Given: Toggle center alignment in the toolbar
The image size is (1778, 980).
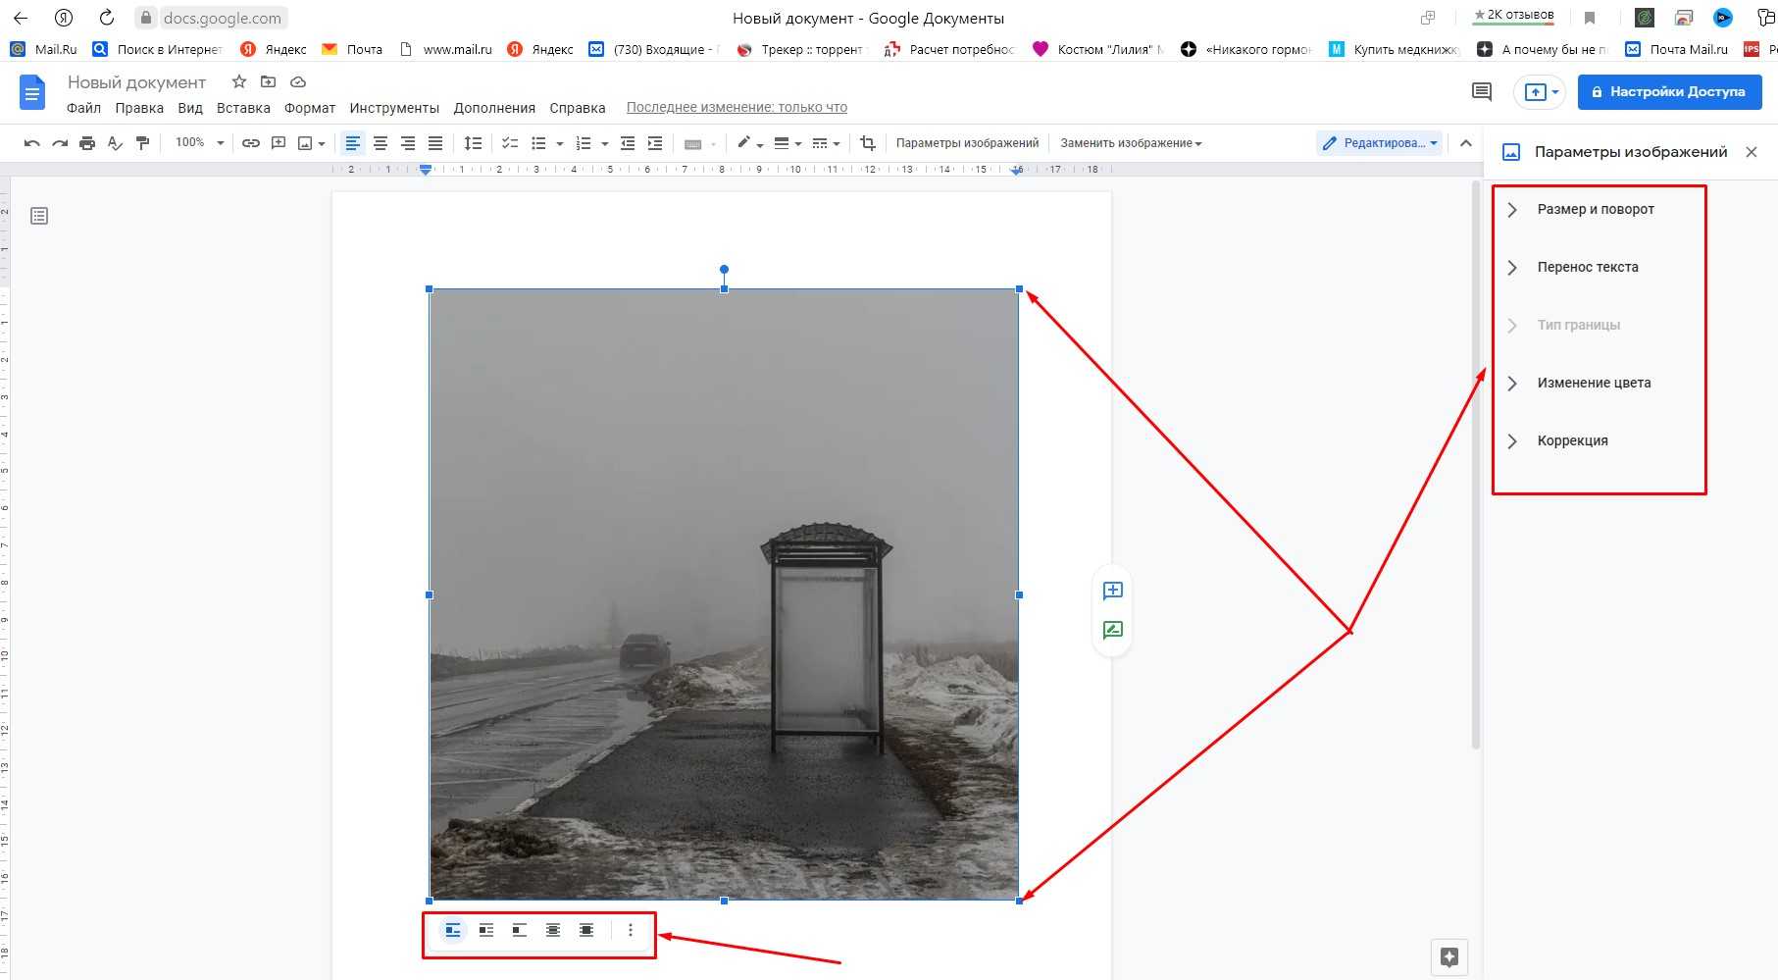Looking at the screenshot, I should (381, 143).
